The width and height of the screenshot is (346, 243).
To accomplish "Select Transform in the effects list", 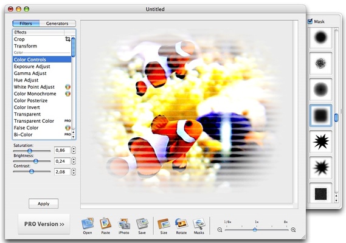I will (x=42, y=46).
